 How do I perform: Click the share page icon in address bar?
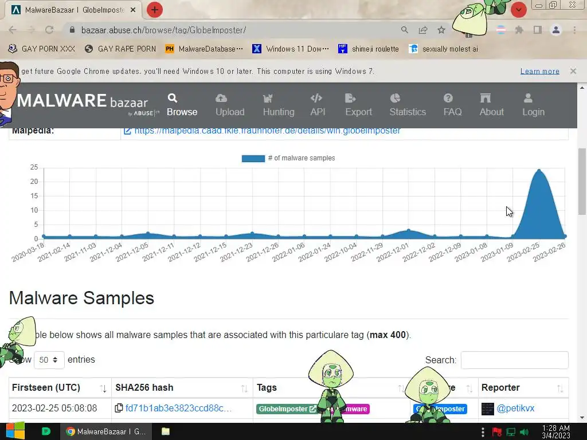(423, 30)
